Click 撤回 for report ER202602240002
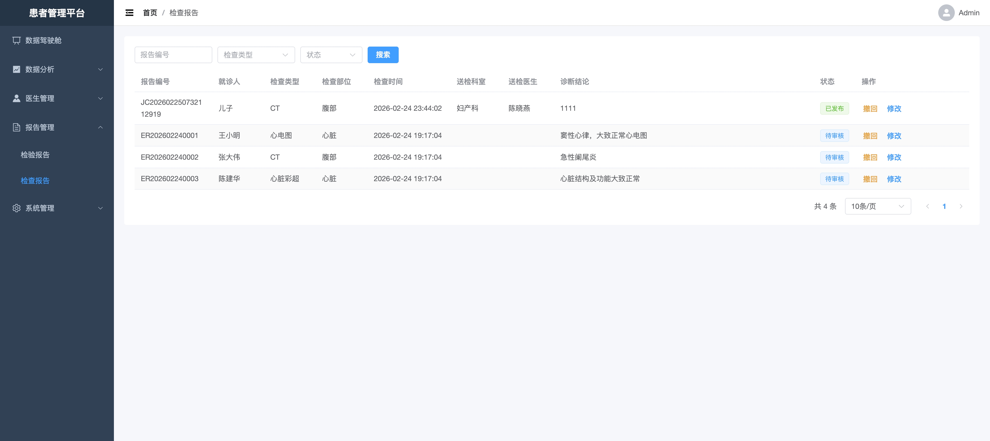This screenshot has height=441, width=990. click(870, 157)
